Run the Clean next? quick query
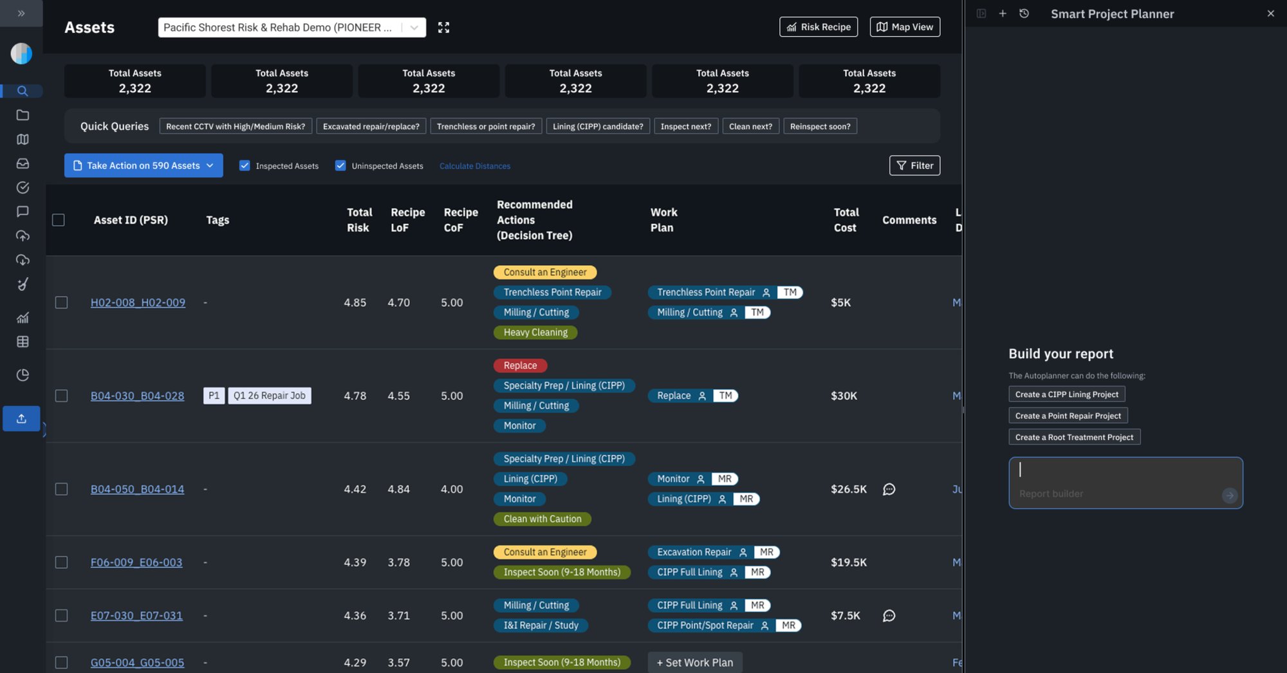 click(750, 126)
